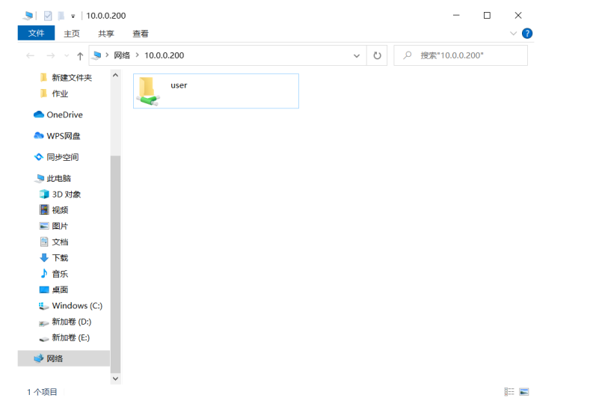Screen dimensions: 599x404
Task: Refresh the current location
Action: (x=377, y=56)
